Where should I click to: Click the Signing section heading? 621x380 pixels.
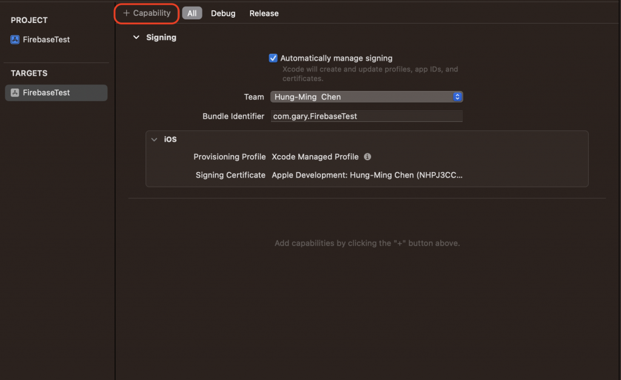coord(161,37)
